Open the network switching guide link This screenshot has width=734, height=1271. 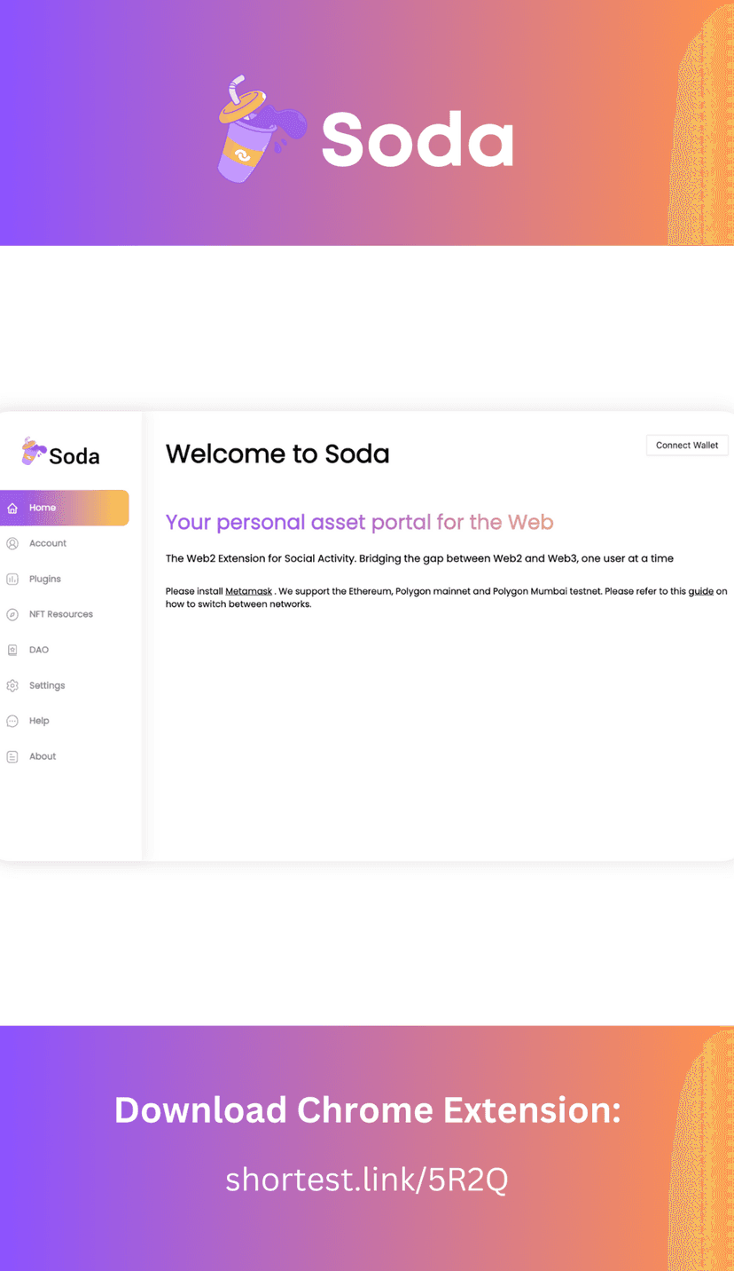click(700, 591)
